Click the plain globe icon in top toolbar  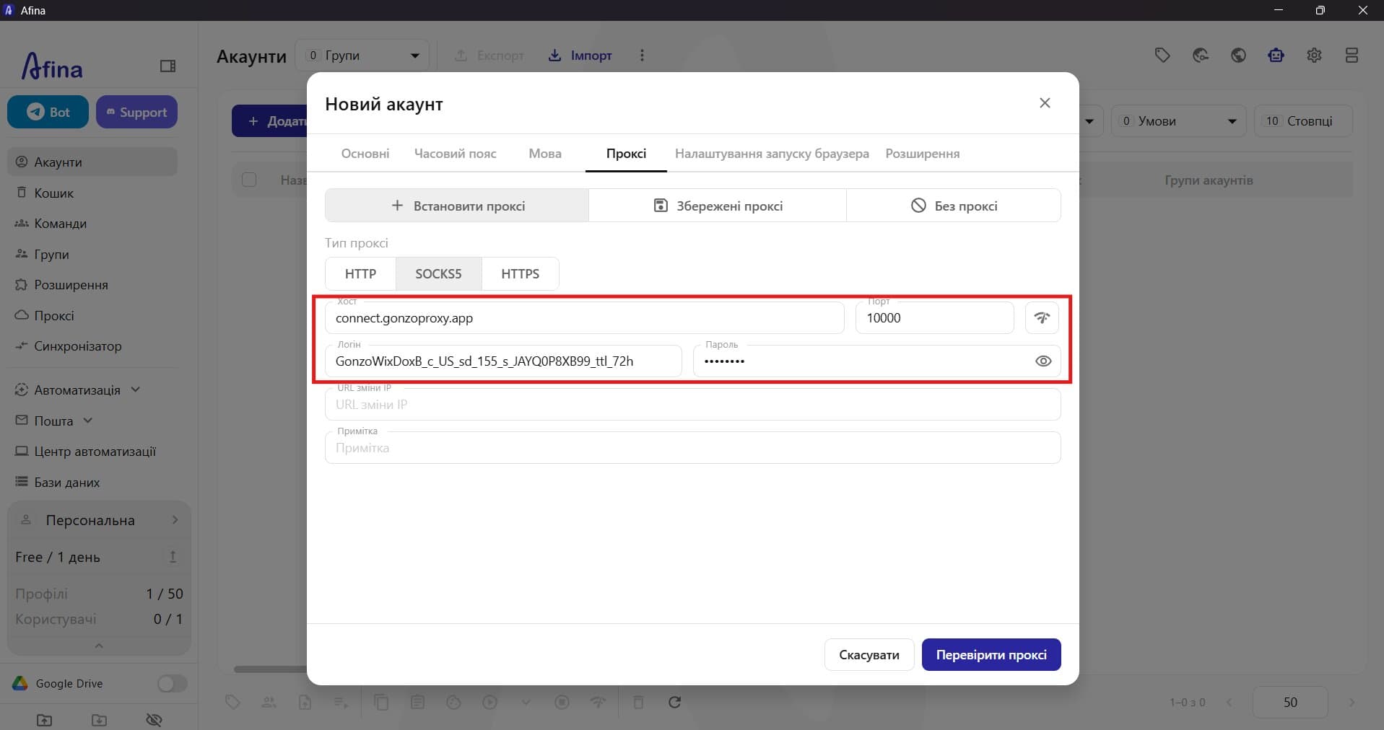[1238, 56]
